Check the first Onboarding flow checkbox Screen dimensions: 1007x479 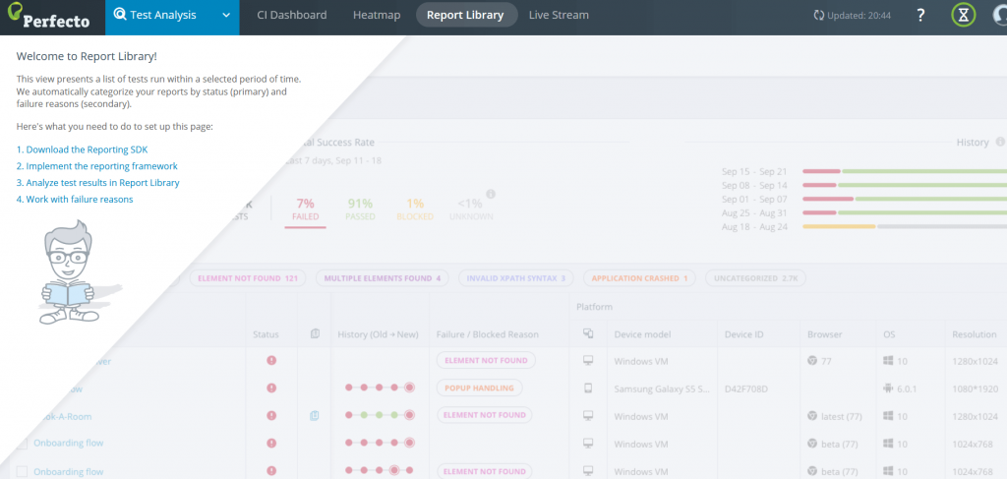click(x=22, y=444)
